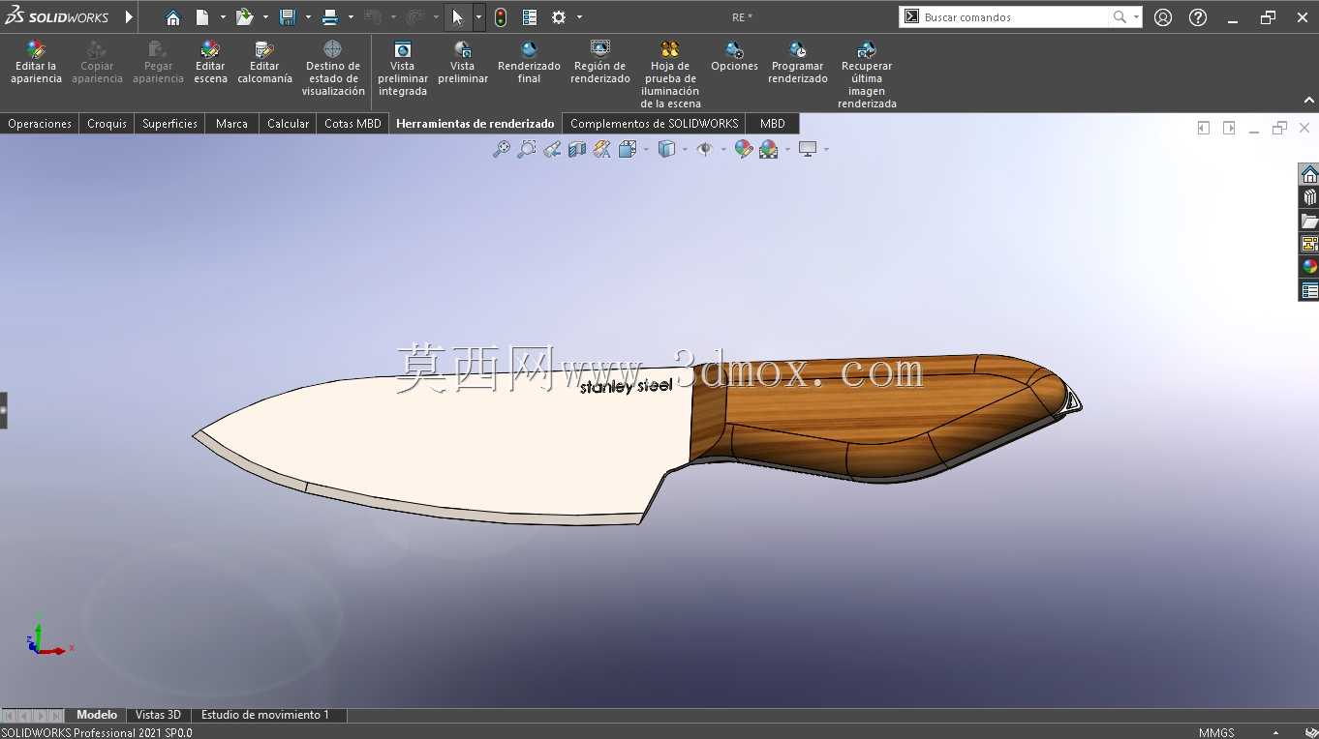Switch to Cotas MBD tab
The width and height of the screenshot is (1319, 739).
tap(353, 124)
